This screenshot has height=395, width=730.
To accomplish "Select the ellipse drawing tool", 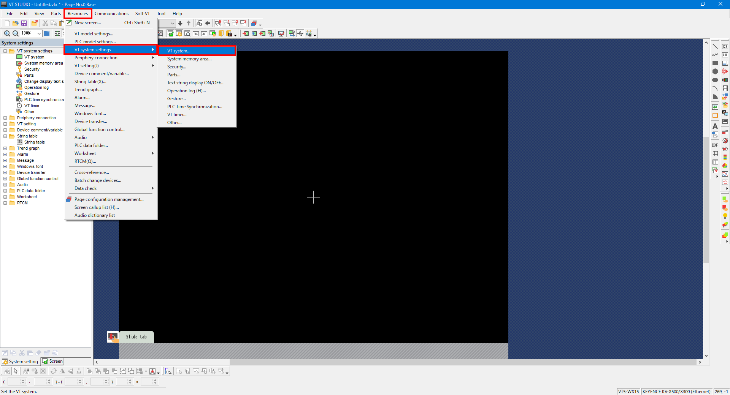I will click(x=715, y=80).
